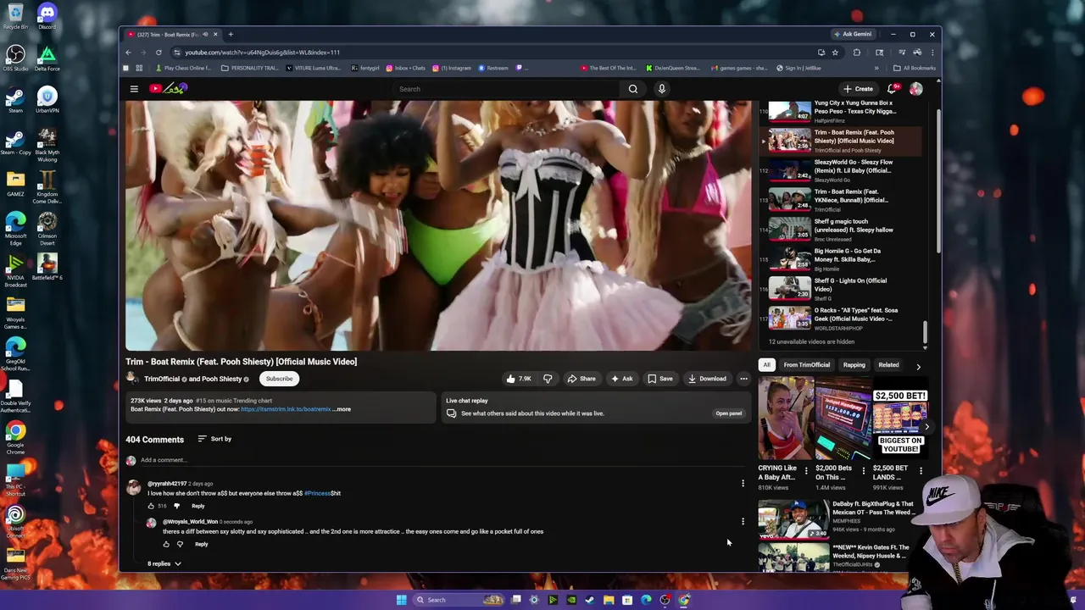The height and width of the screenshot is (610, 1085).
Task: Select the Rapping filter chip
Action: [854, 365]
